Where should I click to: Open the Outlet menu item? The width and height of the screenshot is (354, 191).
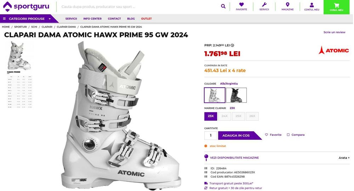click(x=146, y=19)
